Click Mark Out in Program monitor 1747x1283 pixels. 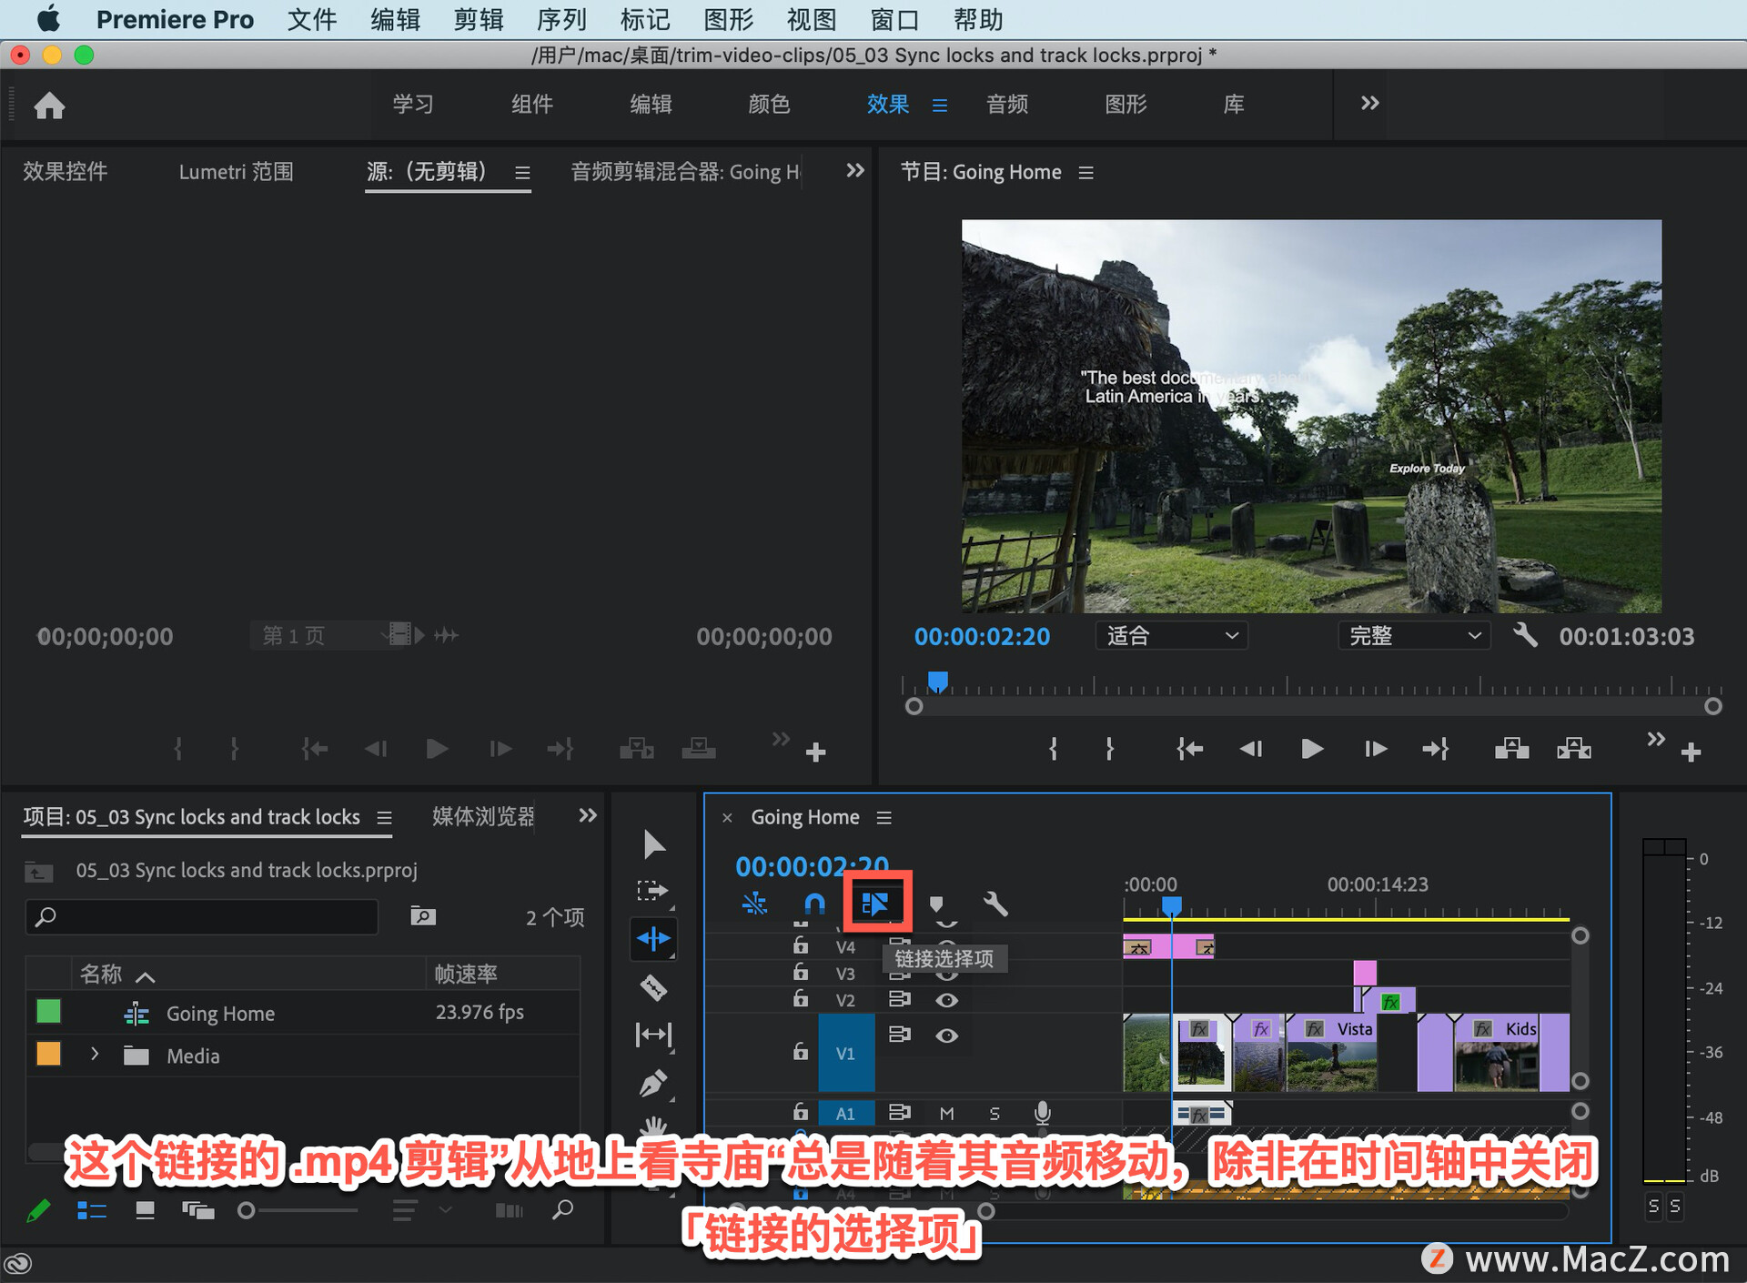coord(1109,749)
